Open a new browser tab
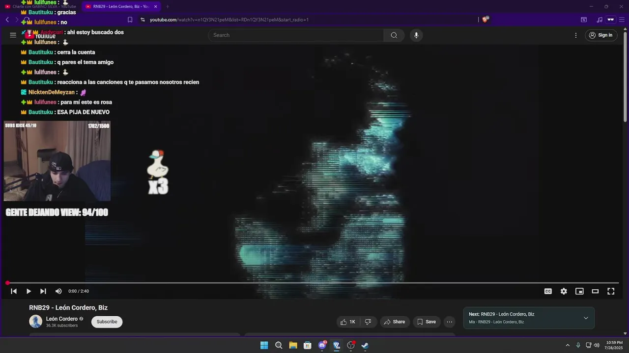 [168, 6]
